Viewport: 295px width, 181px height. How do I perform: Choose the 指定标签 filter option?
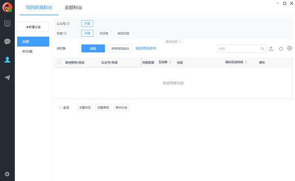pyautogui.click(x=123, y=33)
